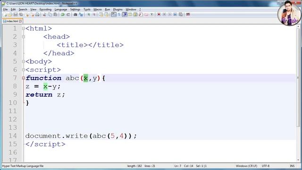Select the index.html document tab
The width and height of the screenshot is (302, 170).
coord(12,21)
